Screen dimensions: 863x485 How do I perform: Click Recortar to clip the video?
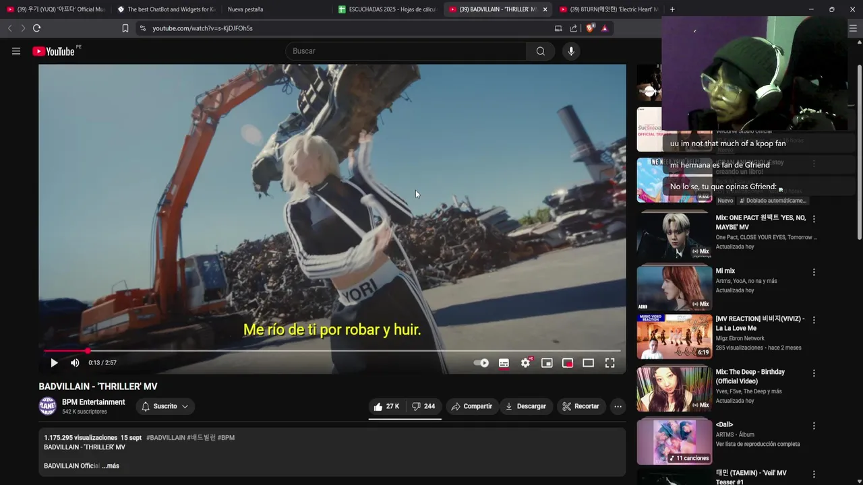tap(581, 406)
